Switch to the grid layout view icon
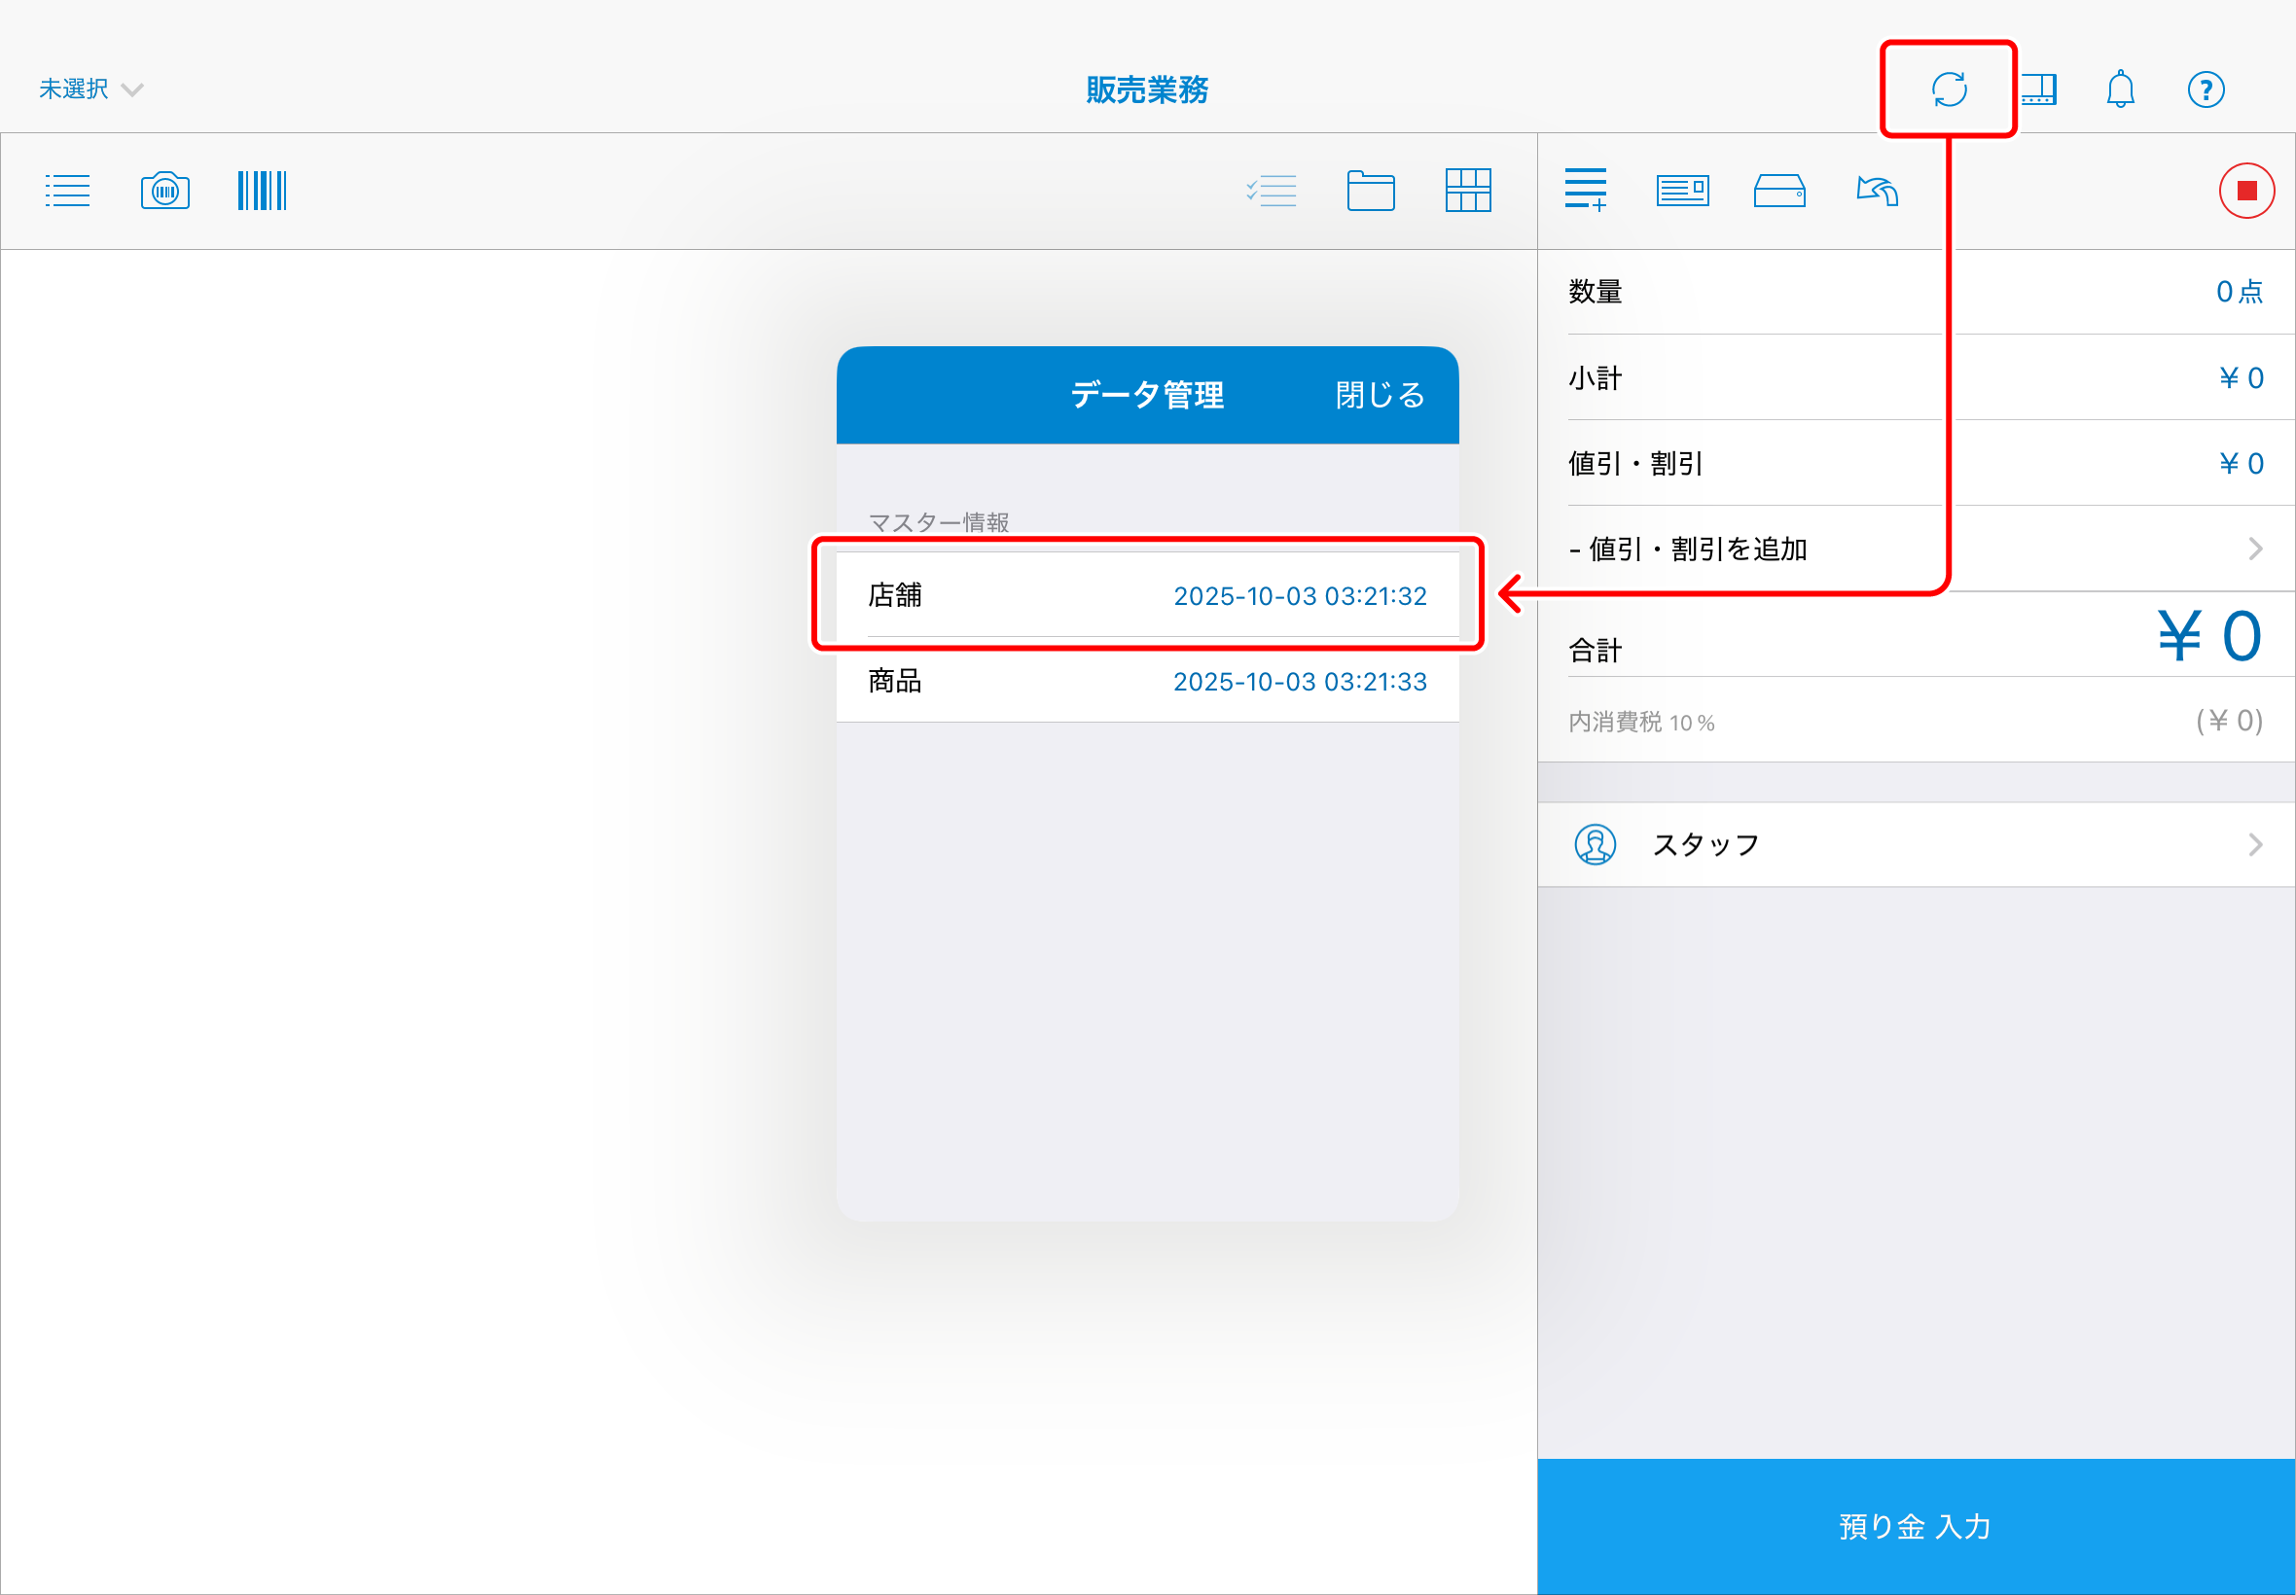2296x1595 pixels. 1467,190
